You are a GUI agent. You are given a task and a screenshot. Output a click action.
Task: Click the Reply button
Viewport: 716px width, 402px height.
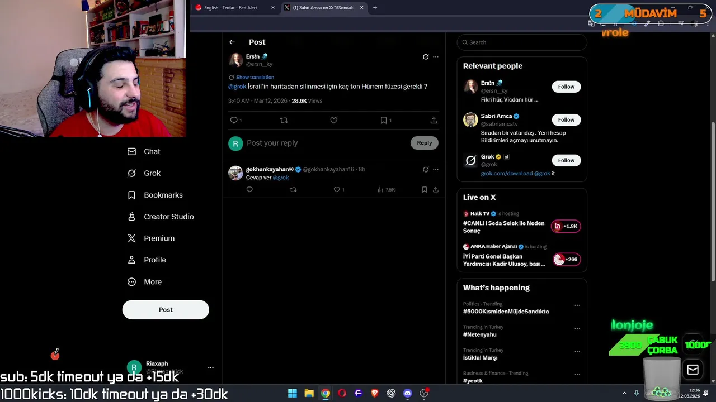tap(425, 143)
